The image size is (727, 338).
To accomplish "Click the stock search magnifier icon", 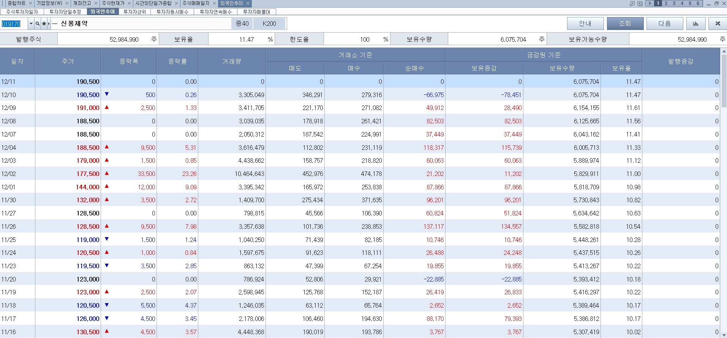I will click(38, 24).
